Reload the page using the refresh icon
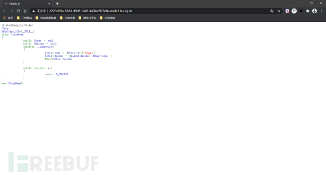 [18, 11]
